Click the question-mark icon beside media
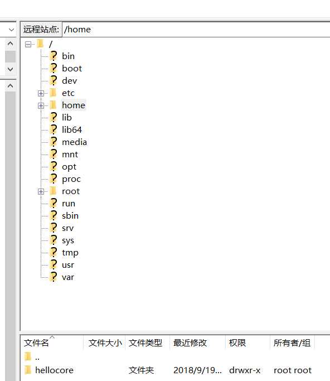Image resolution: width=330 pixels, height=381 pixels. (54, 142)
